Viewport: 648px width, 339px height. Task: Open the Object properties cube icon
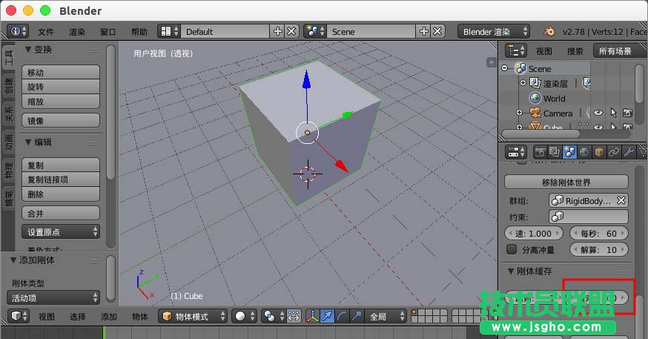[599, 152]
